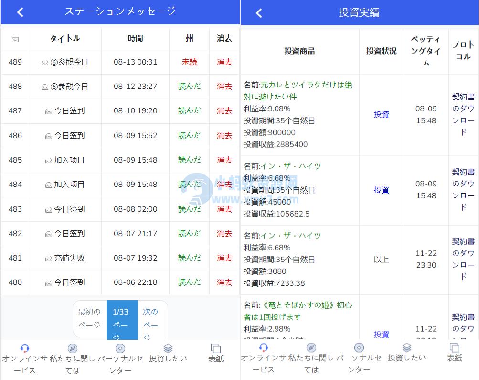
Task: Open 表紙 icon in left panel
Action: click(216, 348)
